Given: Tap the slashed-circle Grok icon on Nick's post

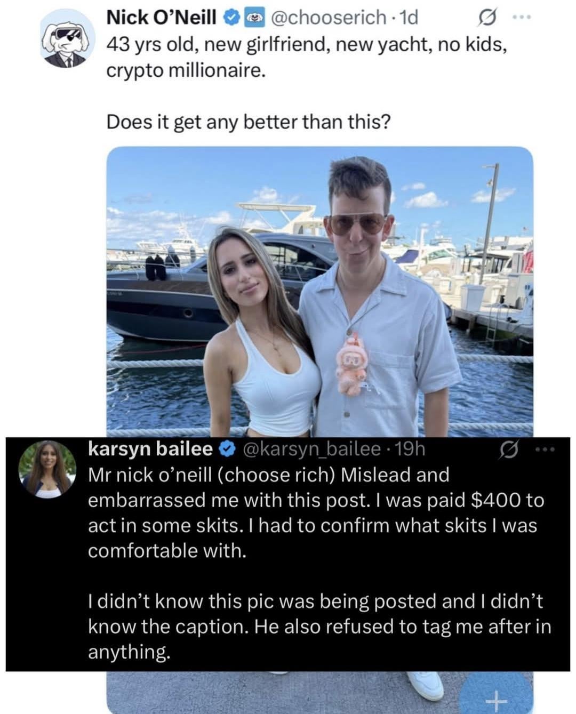Looking at the screenshot, I should pyautogui.click(x=486, y=20).
